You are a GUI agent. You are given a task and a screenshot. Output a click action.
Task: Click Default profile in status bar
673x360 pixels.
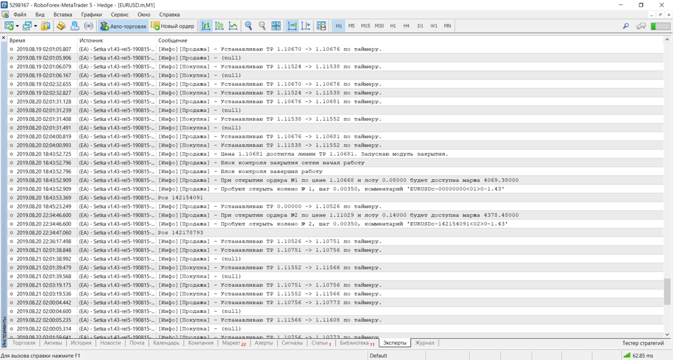click(378, 356)
